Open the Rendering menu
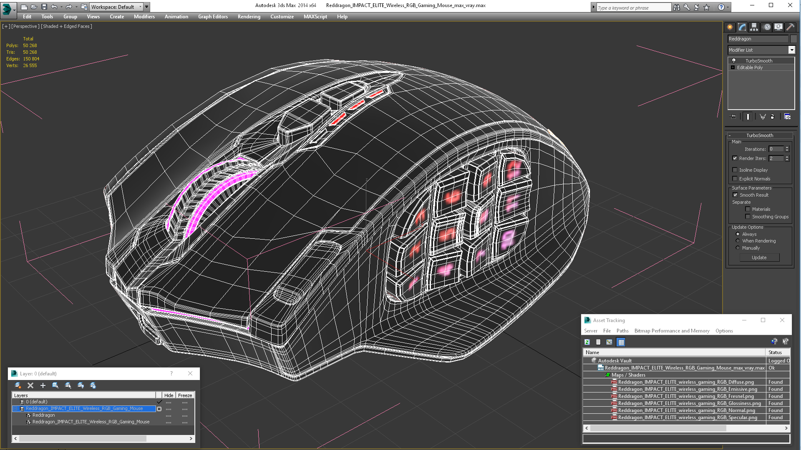 point(249,17)
